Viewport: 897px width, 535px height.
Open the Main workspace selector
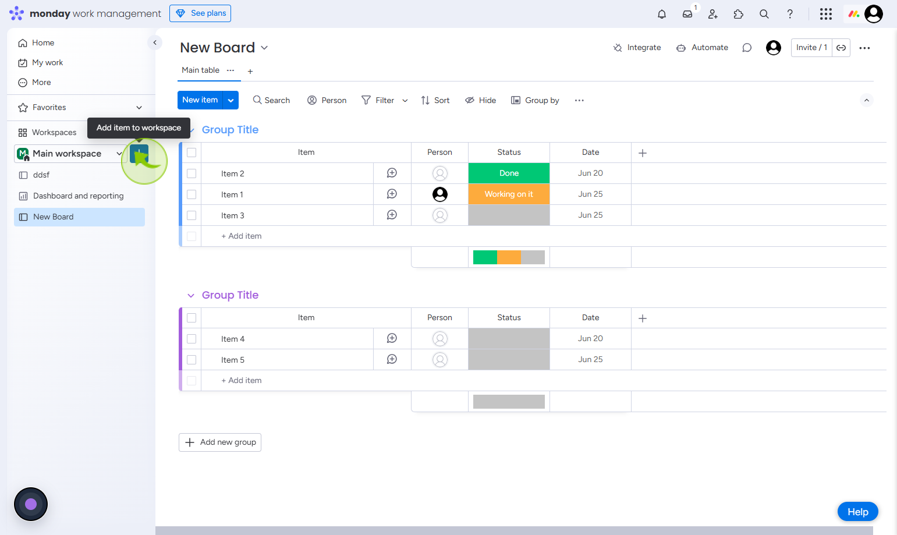click(70, 154)
